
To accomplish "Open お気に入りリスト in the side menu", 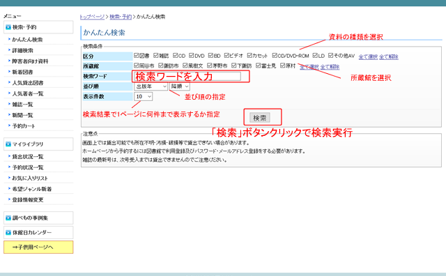I will point(30,178).
